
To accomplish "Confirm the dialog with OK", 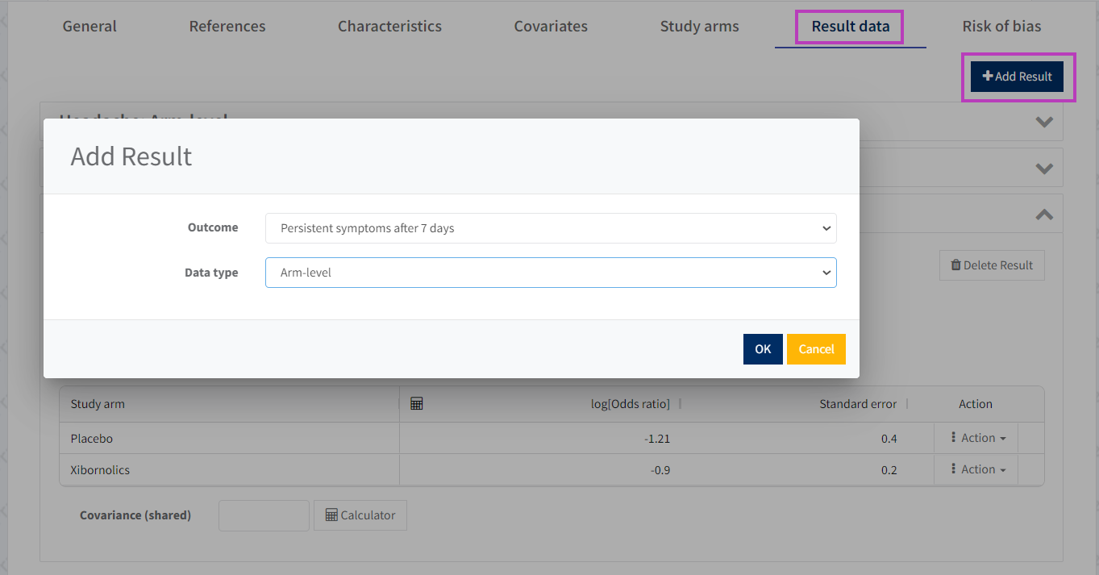I will pos(763,349).
